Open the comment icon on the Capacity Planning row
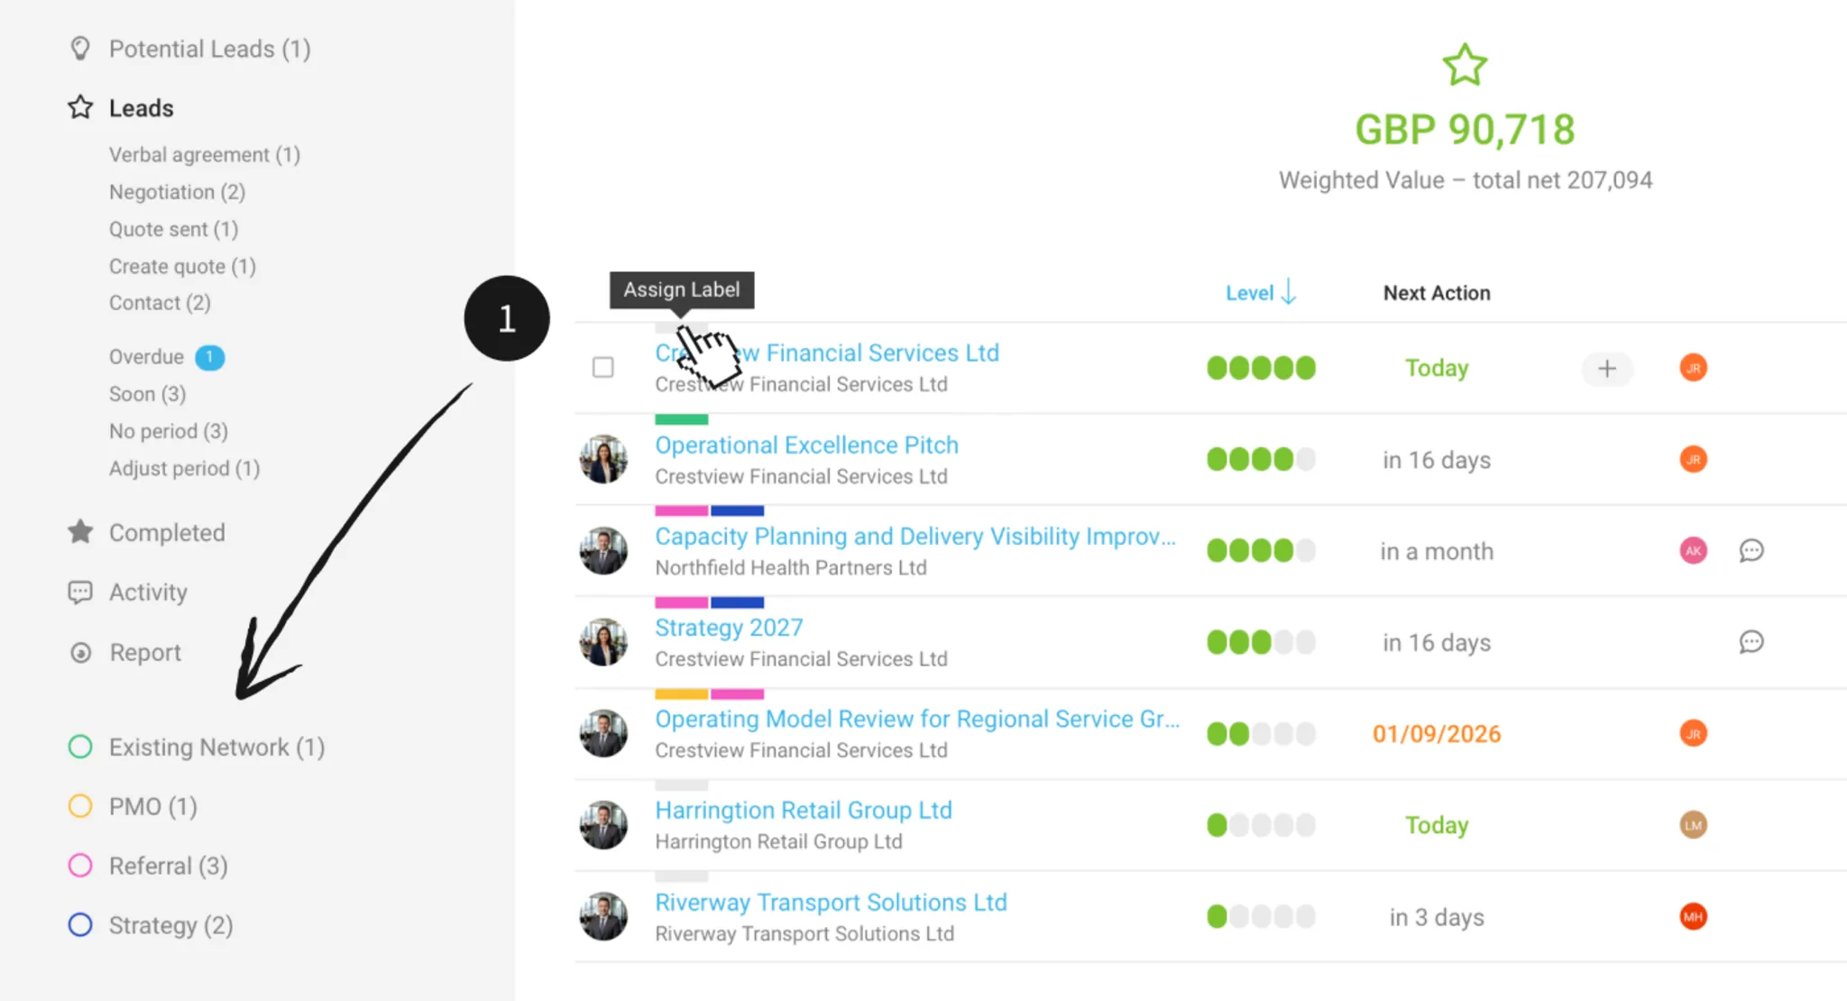Viewport: 1847px width, 1001px height. pyautogui.click(x=1751, y=550)
